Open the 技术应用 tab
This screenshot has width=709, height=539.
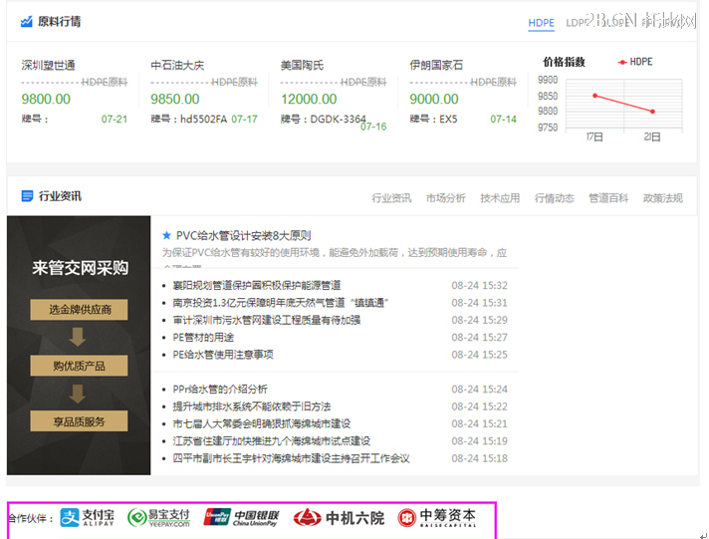click(500, 198)
